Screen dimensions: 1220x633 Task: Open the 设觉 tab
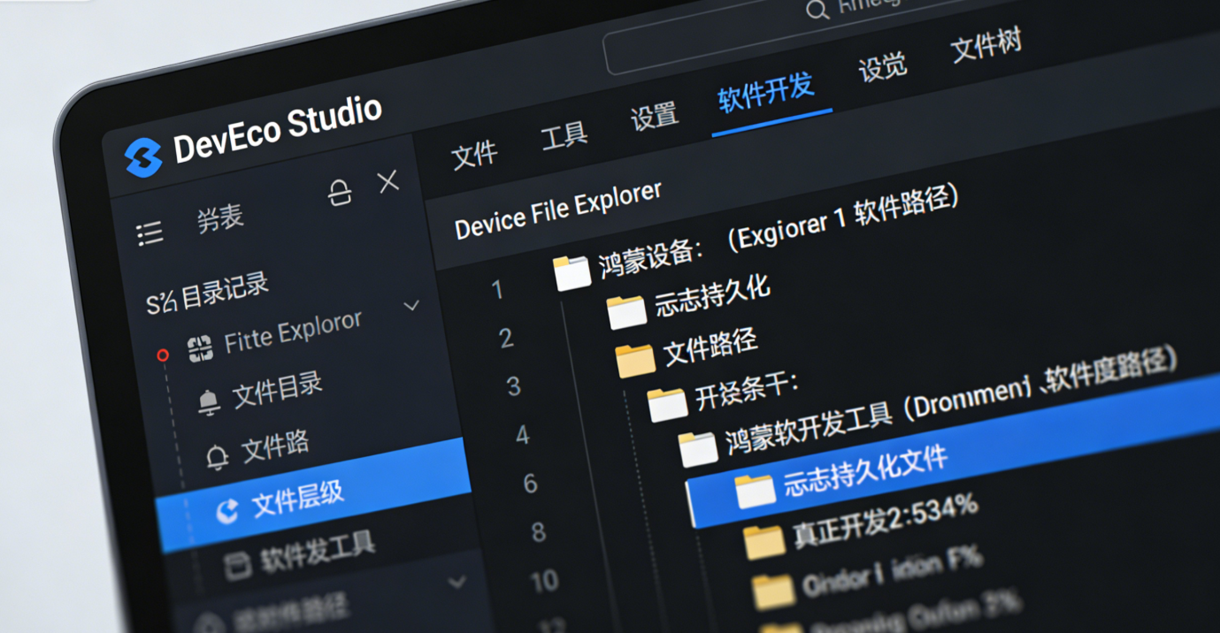882,67
